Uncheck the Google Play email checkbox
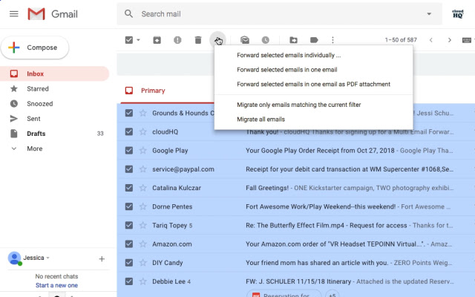This screenshot has height=297, width=475. pos(129,150)
